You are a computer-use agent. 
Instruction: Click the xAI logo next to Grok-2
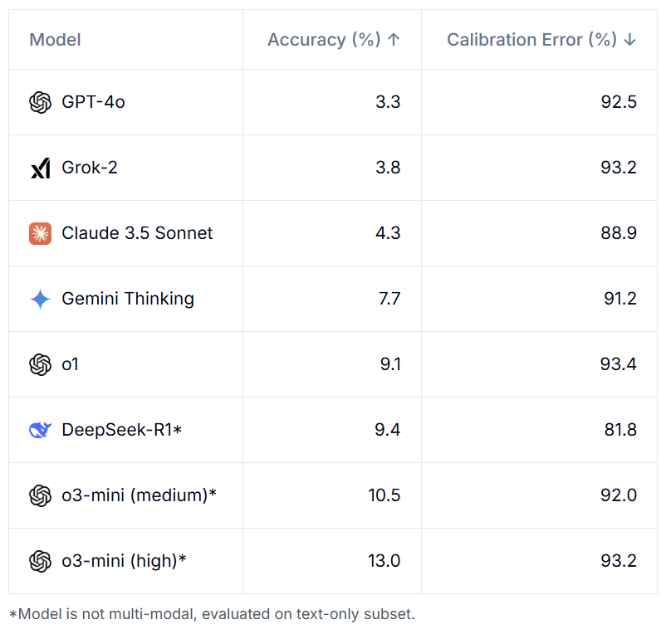point(40,168)
